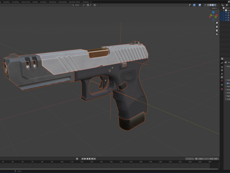Toggle show overlays button
230x173 pixels.
click(200, 5)
